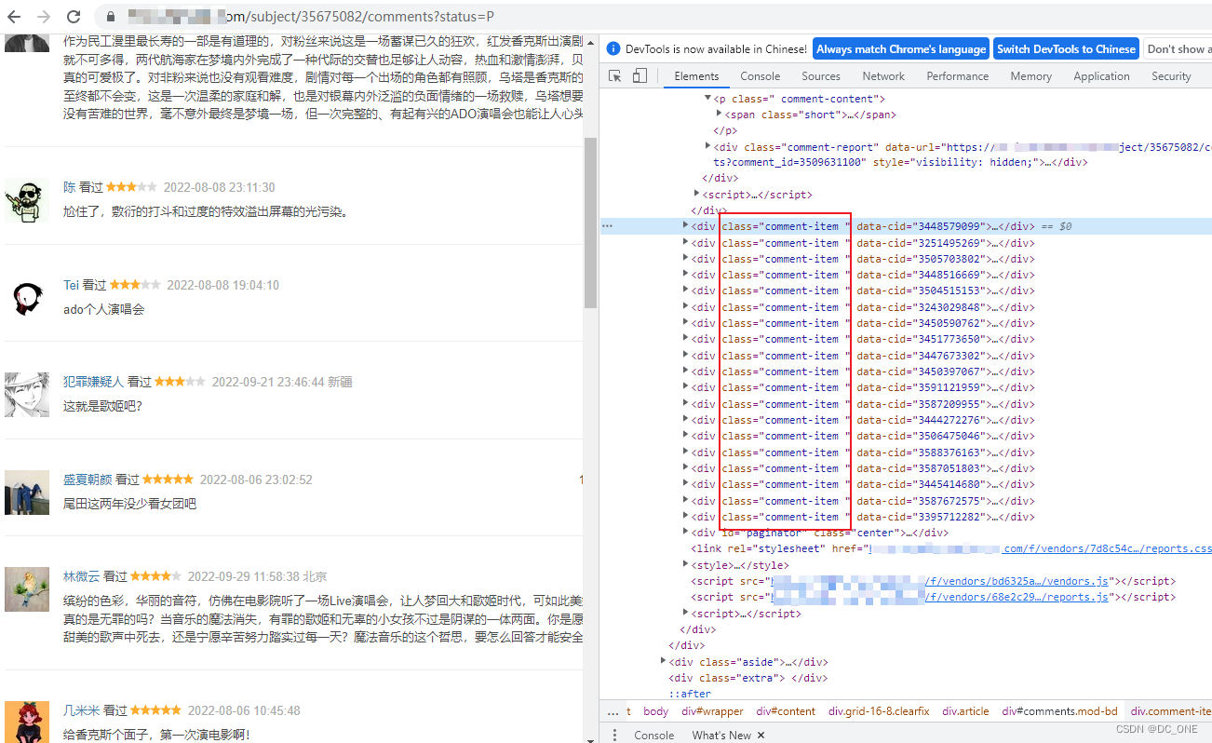
Task: Close the What's New drawer tab
Action: point(761,735)
